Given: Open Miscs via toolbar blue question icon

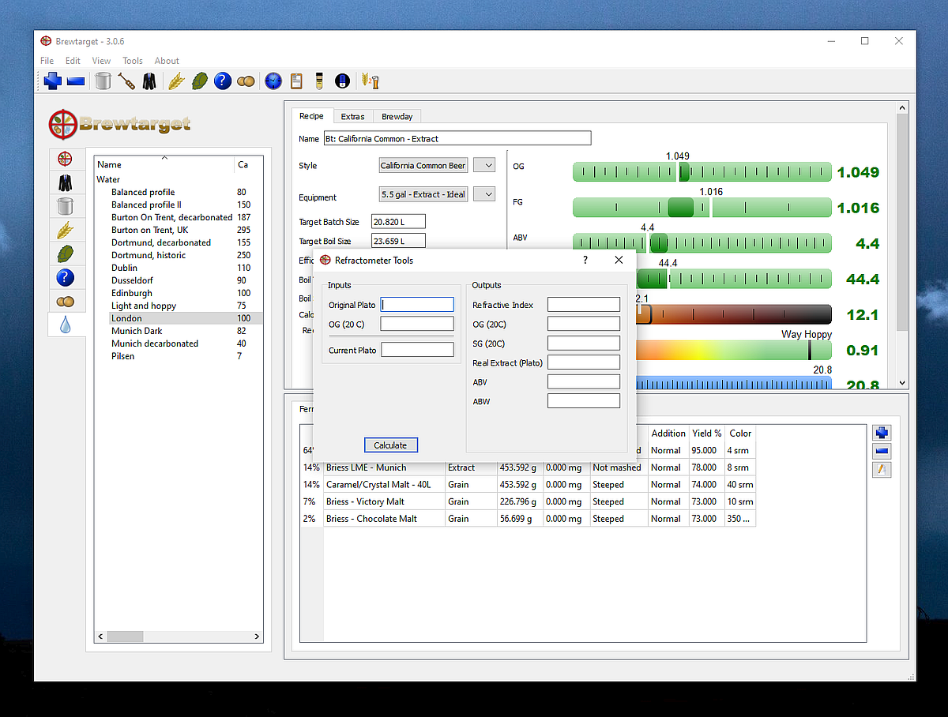Looking at the screenshot, I should point(223,81).
